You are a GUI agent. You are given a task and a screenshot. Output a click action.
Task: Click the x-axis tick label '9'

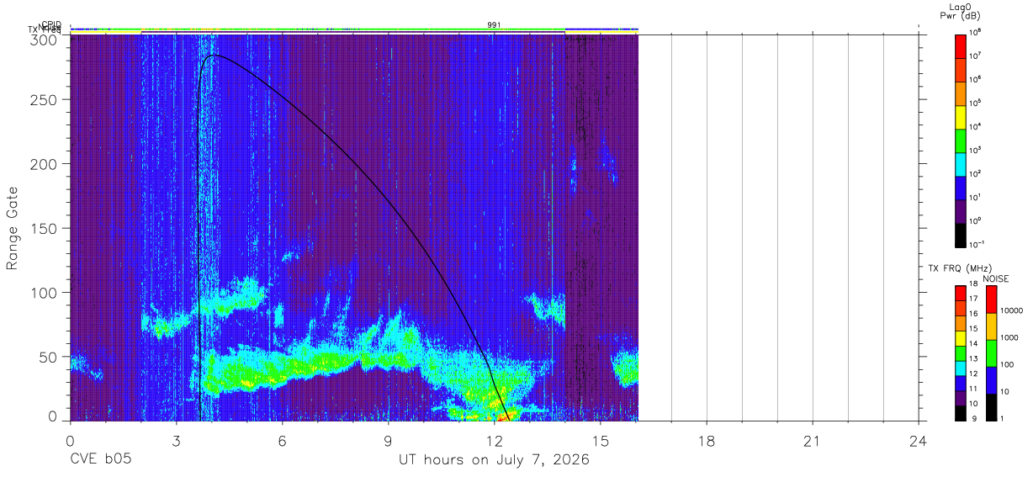point(389,441)
